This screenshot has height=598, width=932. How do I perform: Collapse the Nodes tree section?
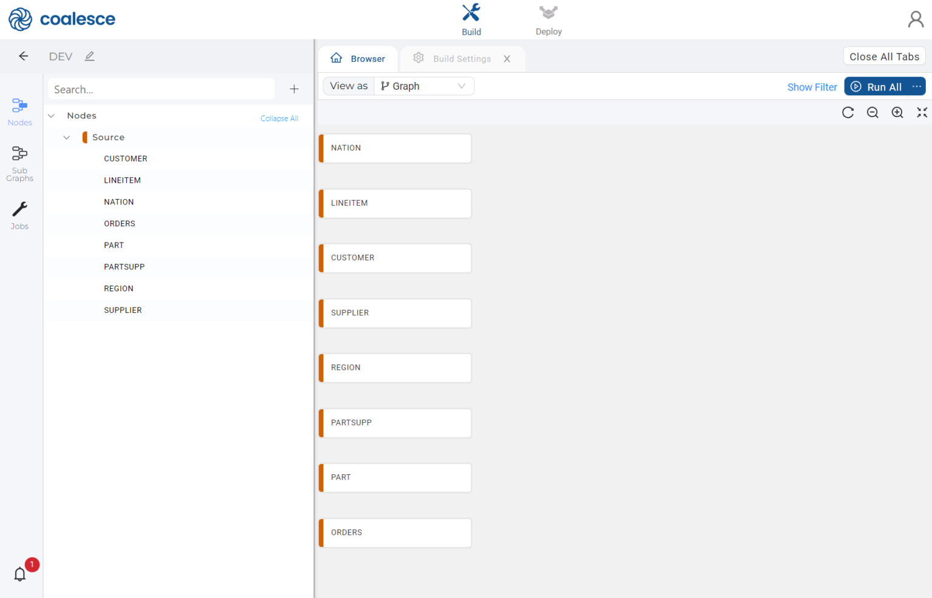[51, 115]
